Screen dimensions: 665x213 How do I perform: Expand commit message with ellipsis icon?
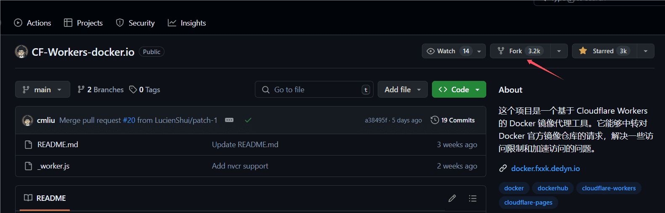tap(229, 120)
